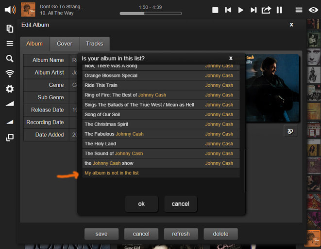Click the link icon below the cover
The image size is (321, 249).
click(x=290, y=131)
